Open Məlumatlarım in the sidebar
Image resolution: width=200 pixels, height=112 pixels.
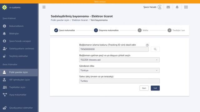click(16, 26)
